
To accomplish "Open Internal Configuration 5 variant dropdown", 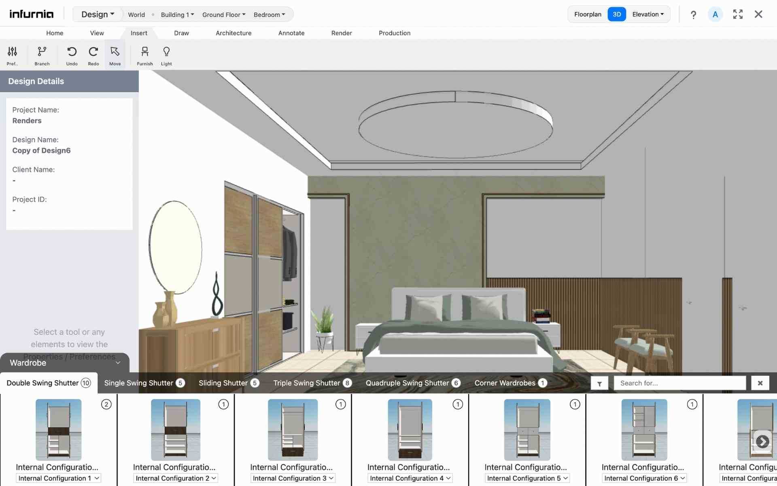I will pos(527,478).
